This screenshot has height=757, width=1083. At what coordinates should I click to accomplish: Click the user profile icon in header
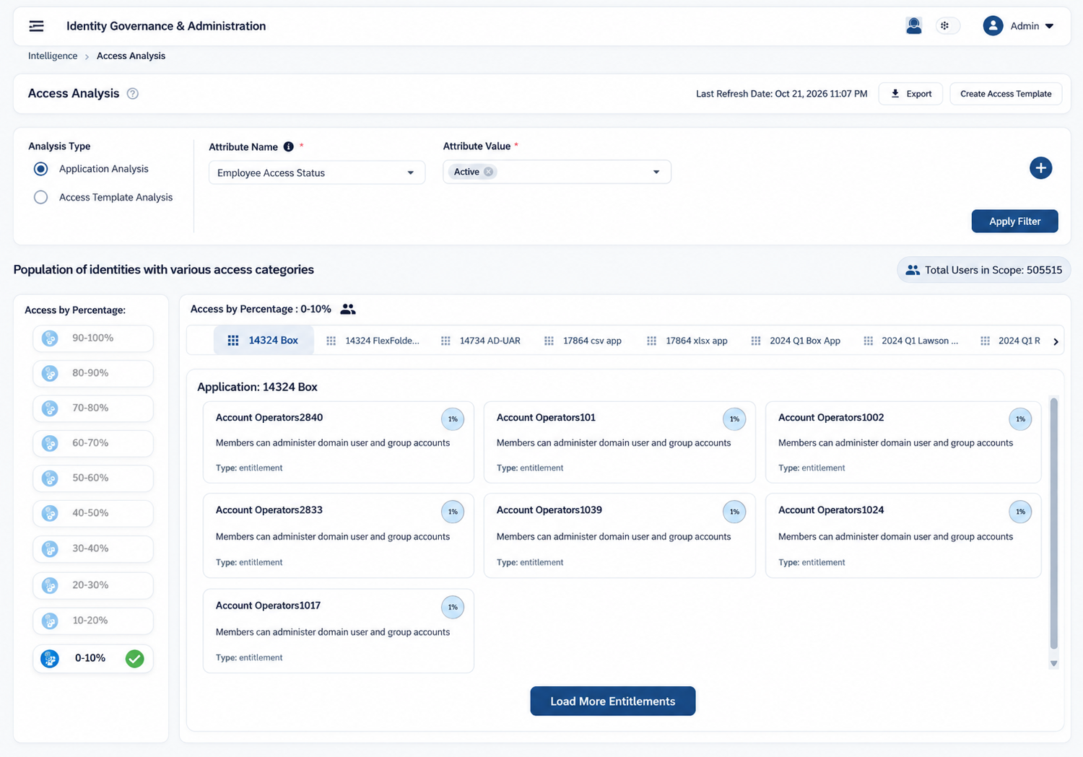(913, 26)
